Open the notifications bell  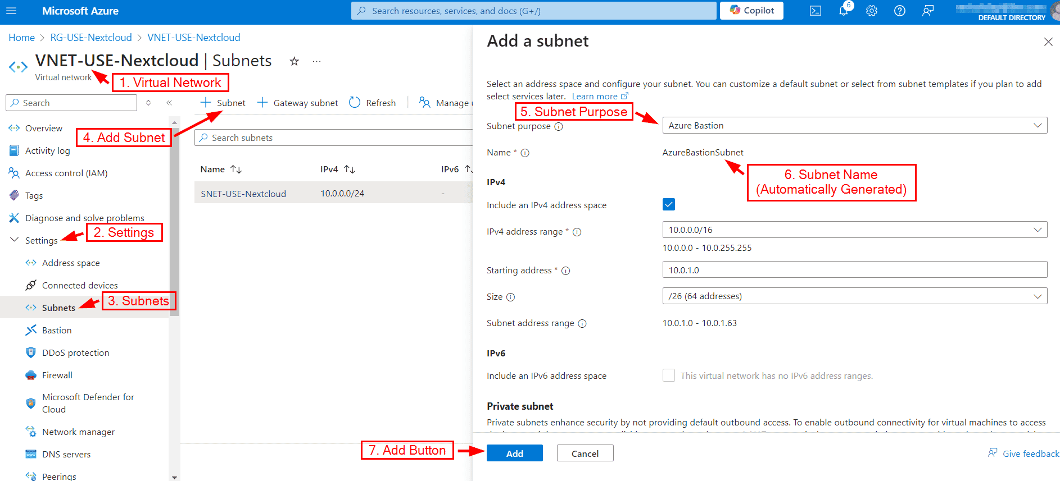point(844,11)
